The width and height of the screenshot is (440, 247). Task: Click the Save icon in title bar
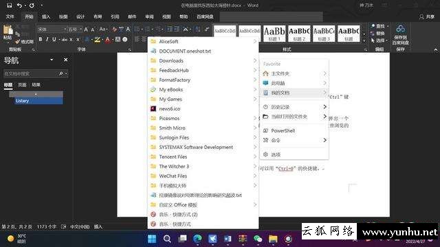tap(9, 5)
